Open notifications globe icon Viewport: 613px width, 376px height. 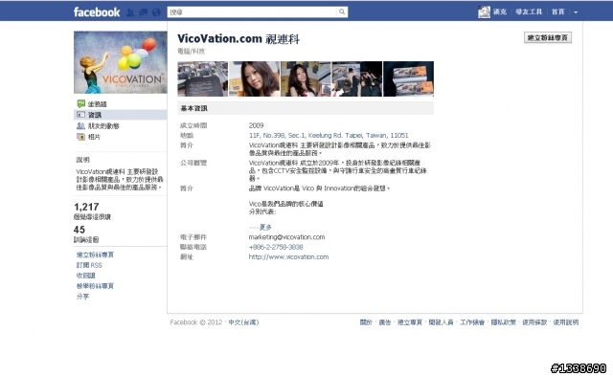(156, 12)
